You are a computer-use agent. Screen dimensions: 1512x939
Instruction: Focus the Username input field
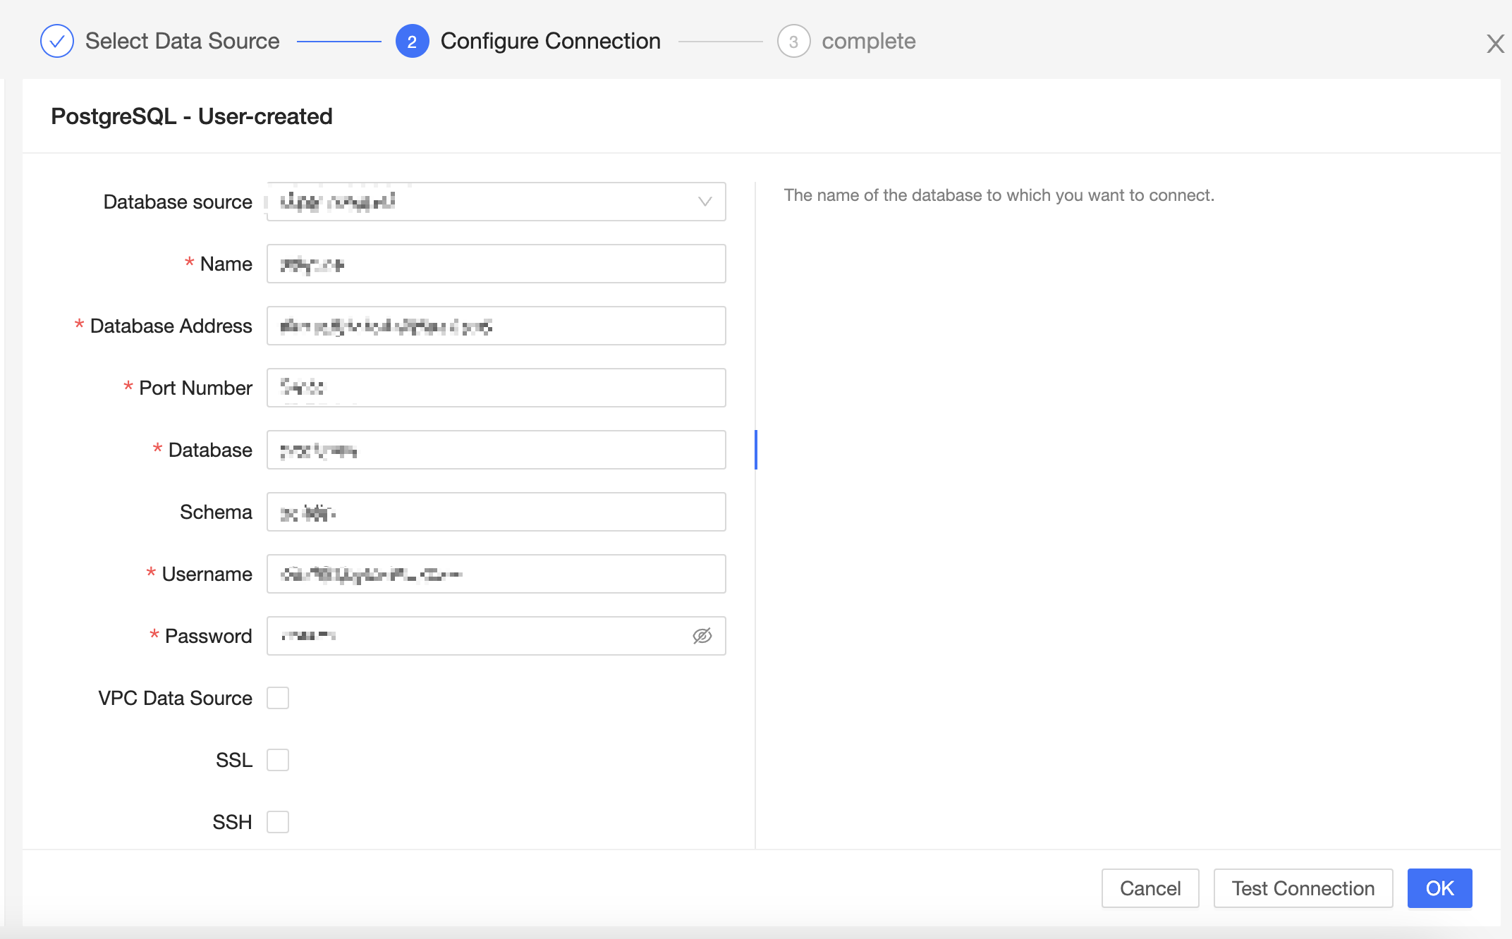click(496, 574)
